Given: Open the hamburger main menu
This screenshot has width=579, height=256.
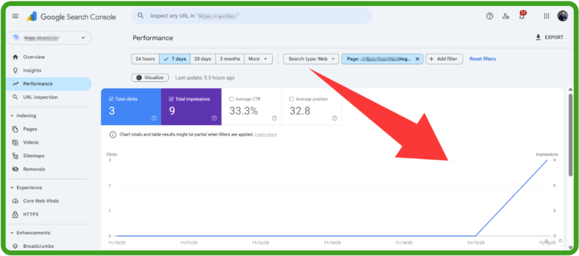Looking at the screenshot, I should 15,16.
